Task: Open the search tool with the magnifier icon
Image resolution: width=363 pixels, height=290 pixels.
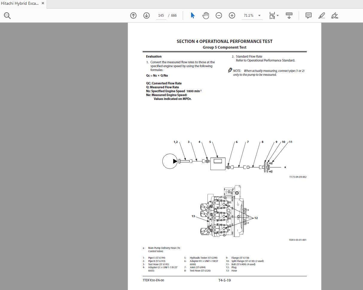Action: point(7,15)
